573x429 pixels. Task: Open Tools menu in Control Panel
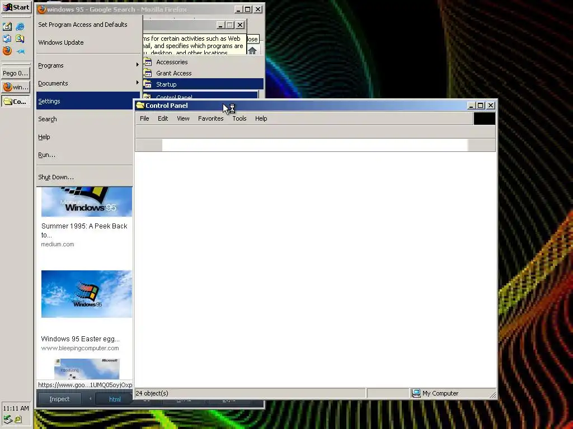239,118
